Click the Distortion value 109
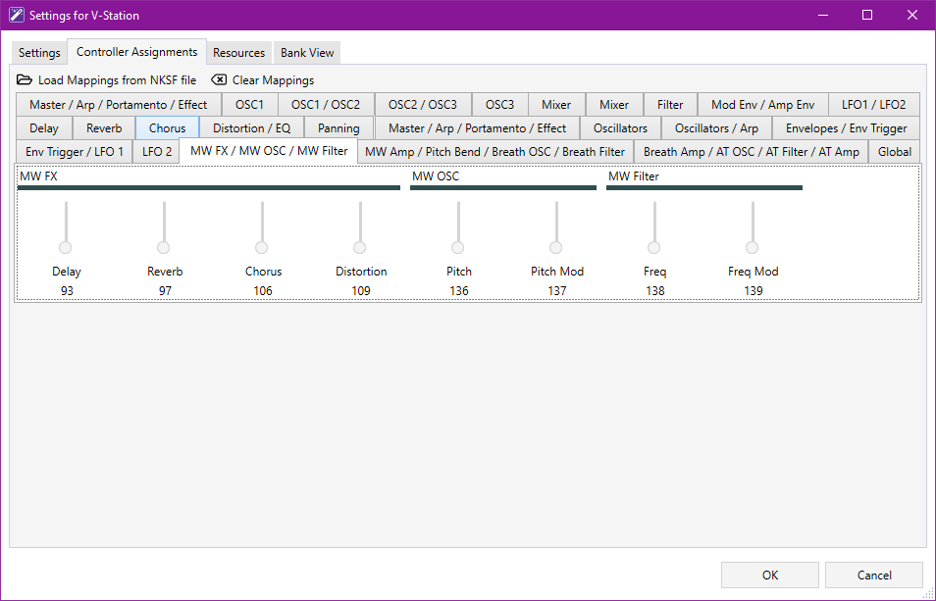Screen dimensions: 936x601 360,291
